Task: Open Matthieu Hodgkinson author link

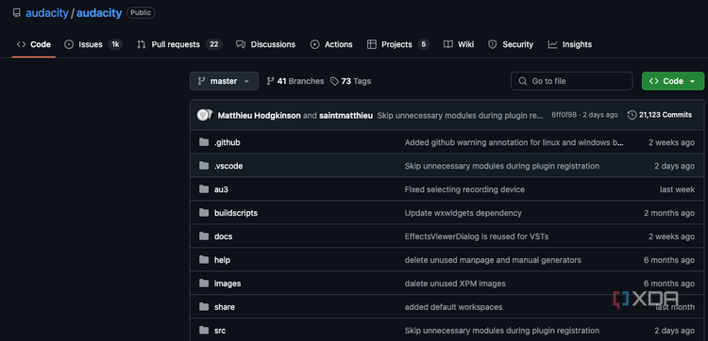Action: coord(260,115)
